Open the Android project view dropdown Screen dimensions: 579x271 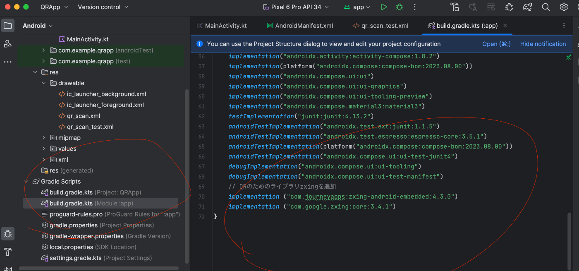coord(38,26)
